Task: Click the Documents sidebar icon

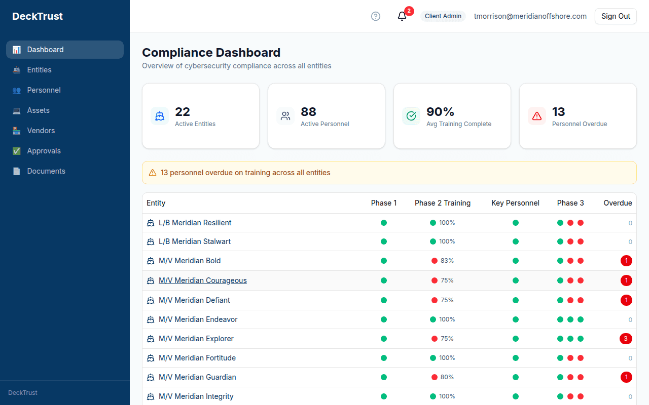Action: click(x=17, y=171)
